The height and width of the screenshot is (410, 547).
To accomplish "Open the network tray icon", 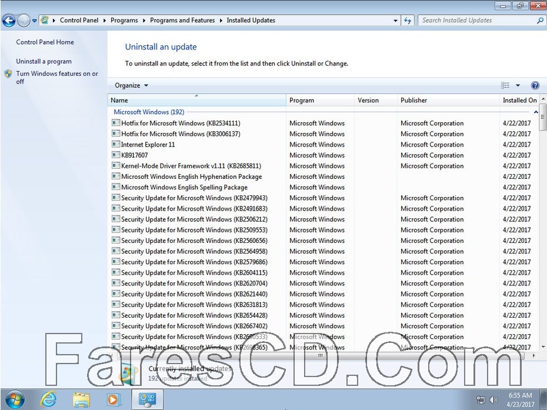I will pos(481,400).
